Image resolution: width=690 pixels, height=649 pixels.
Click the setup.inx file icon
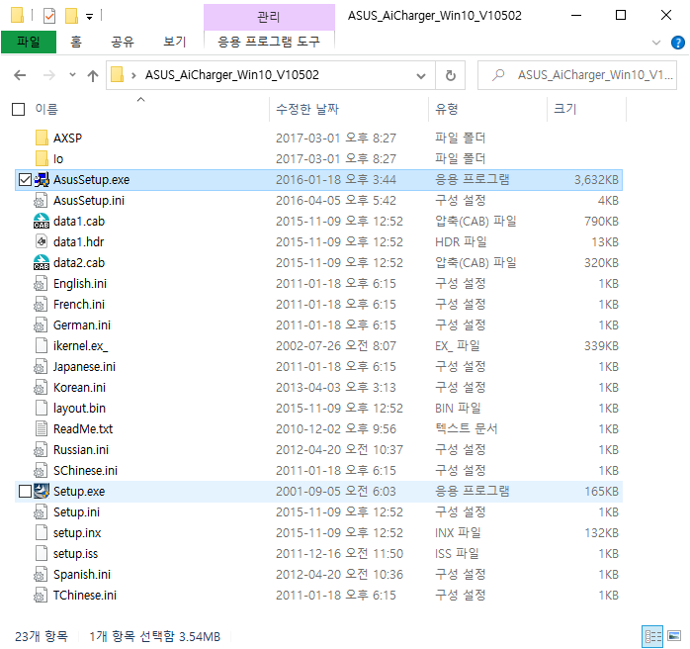point(41,533)
